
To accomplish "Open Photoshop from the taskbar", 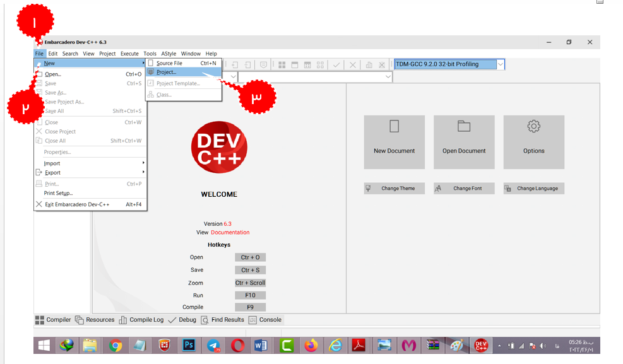I will click(188, 345).
